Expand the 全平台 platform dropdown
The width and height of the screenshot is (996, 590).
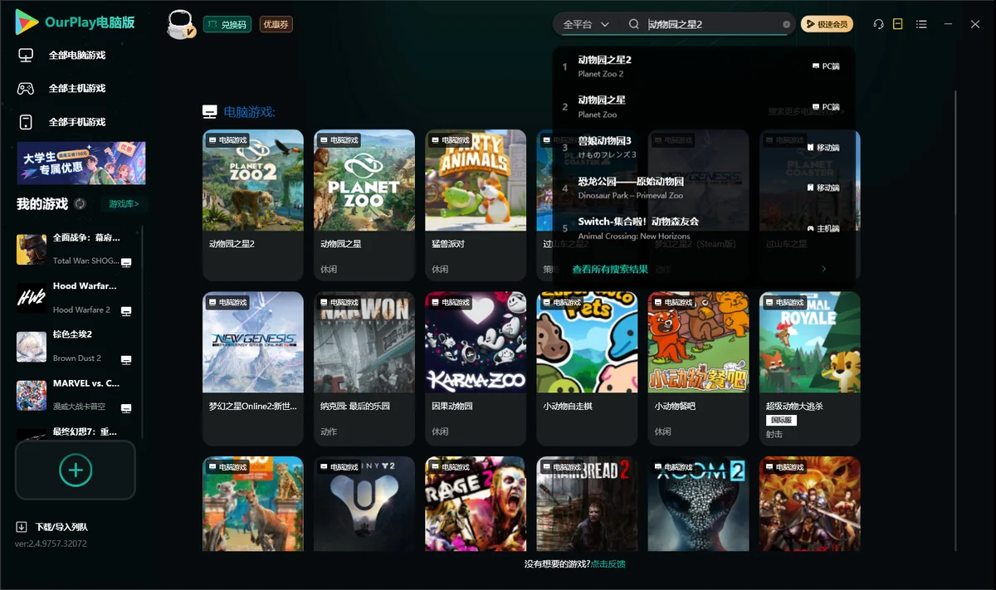pyautogui.click(x=586, y=25)
